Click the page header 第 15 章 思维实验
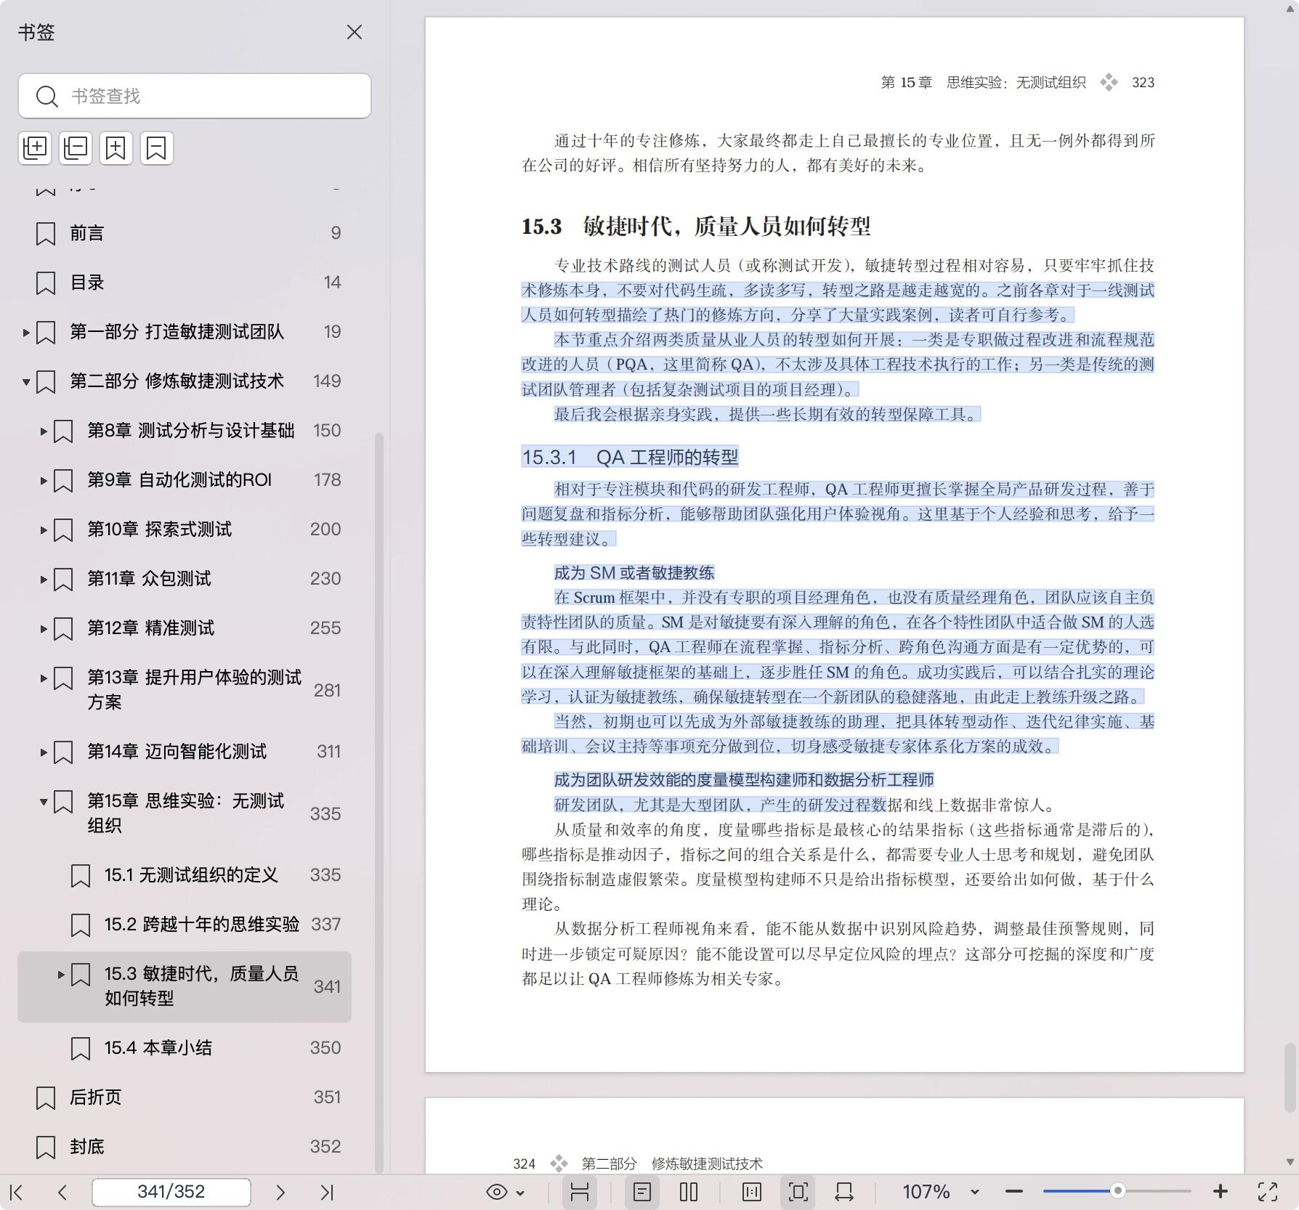 [x=984, y=82]
